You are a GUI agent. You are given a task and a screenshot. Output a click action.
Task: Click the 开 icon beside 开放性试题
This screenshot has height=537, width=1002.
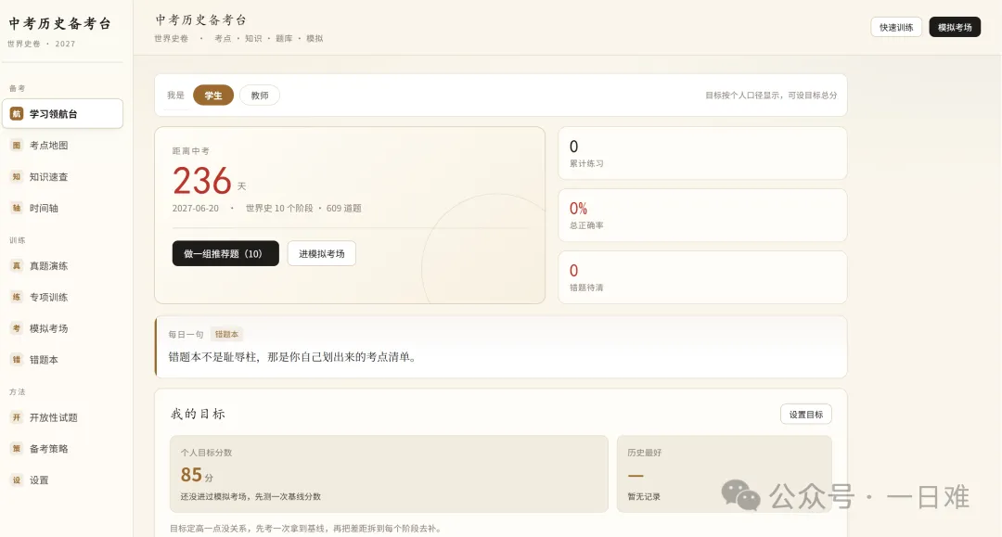click(17, 417)
